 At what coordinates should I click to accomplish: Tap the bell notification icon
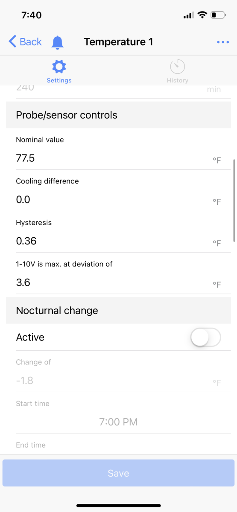[57, 42]
